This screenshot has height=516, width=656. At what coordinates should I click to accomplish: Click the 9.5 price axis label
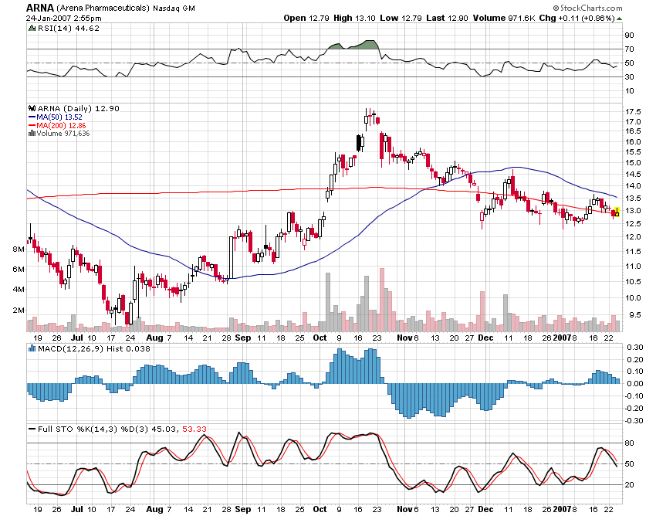(x=634, y=315)
